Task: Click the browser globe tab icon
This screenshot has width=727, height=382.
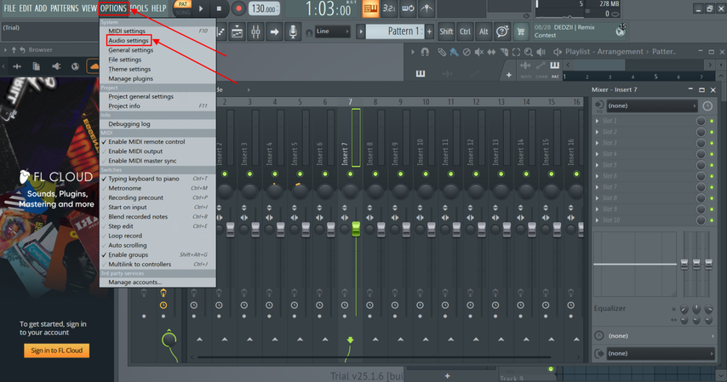Action: pos(75,66)
